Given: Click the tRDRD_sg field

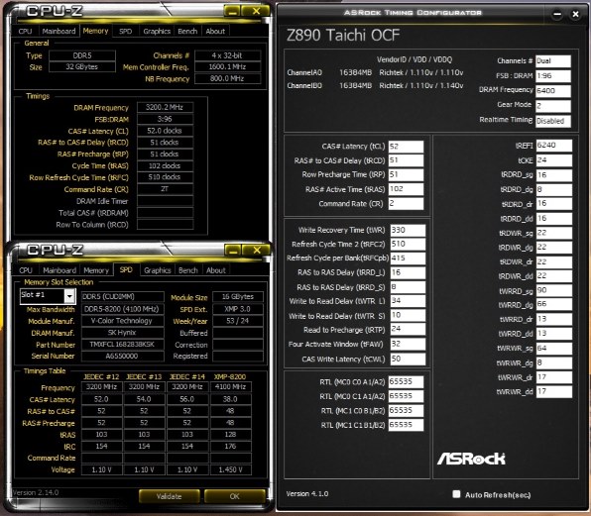Looking at the screenshot, I should point(554,175).
